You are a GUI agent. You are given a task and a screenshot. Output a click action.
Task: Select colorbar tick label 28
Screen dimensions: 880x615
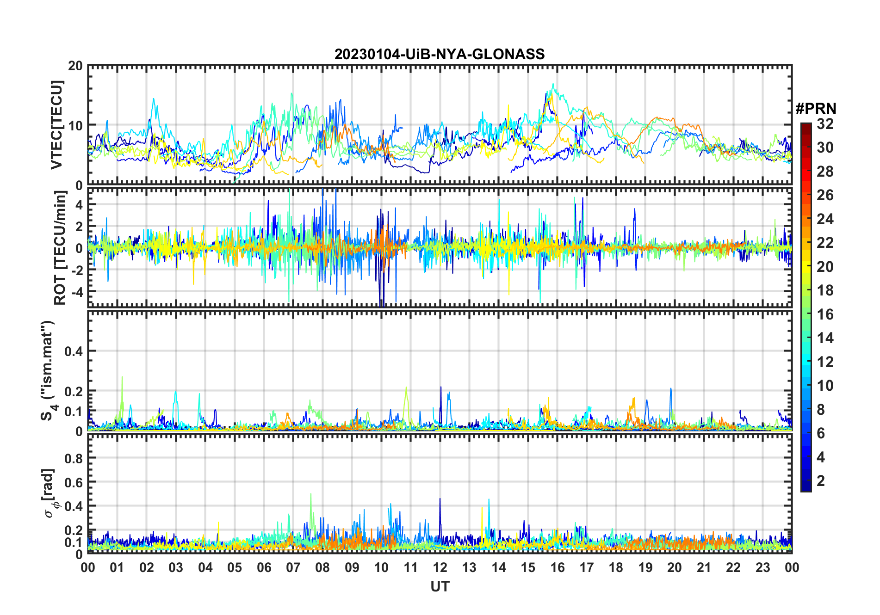click(825, 172)
